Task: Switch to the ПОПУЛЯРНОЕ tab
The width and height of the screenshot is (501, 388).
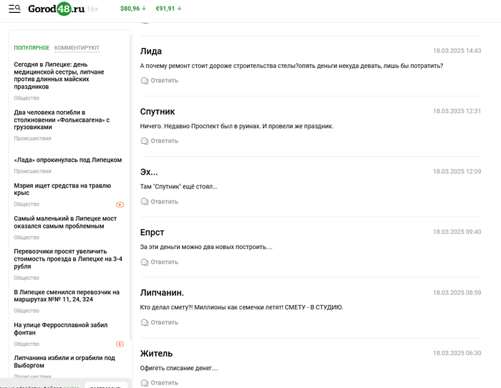Action: 31,48
